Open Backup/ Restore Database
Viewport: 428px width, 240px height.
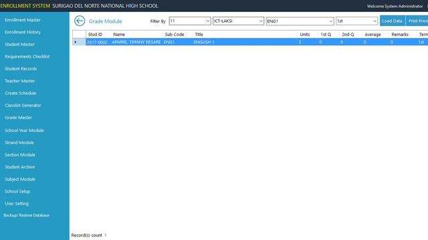27,215
